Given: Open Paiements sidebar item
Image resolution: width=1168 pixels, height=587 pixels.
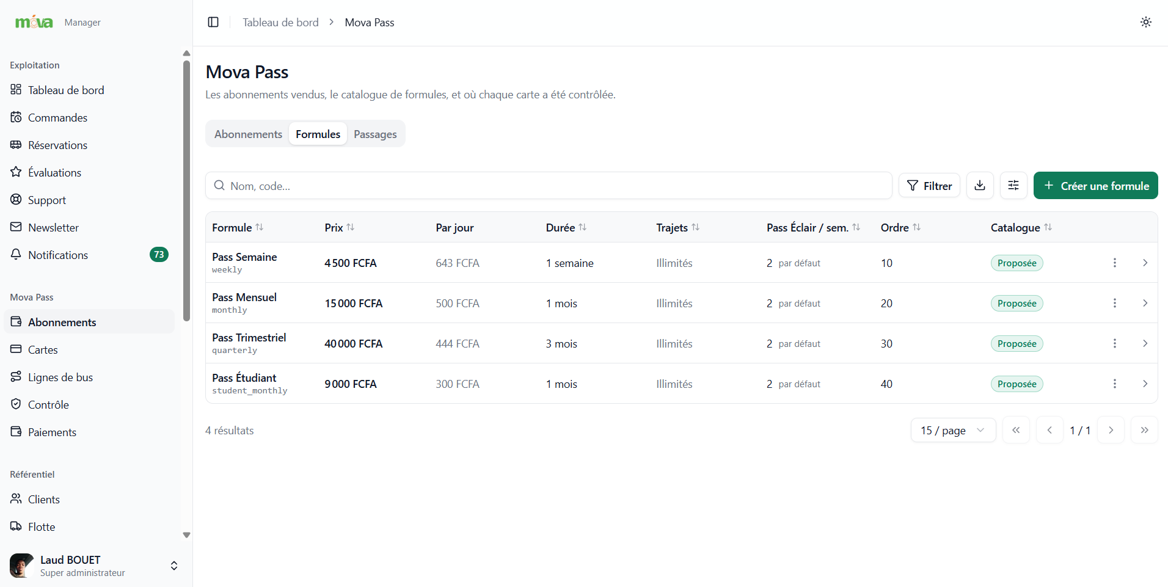Looking at the screenshot, I should (89, 432).
